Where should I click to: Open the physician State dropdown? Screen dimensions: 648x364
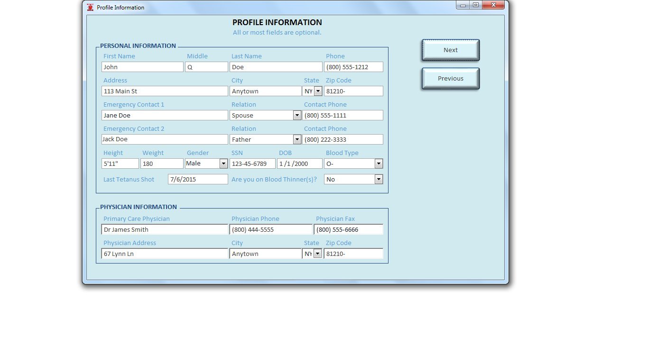[x=318, y=254]
